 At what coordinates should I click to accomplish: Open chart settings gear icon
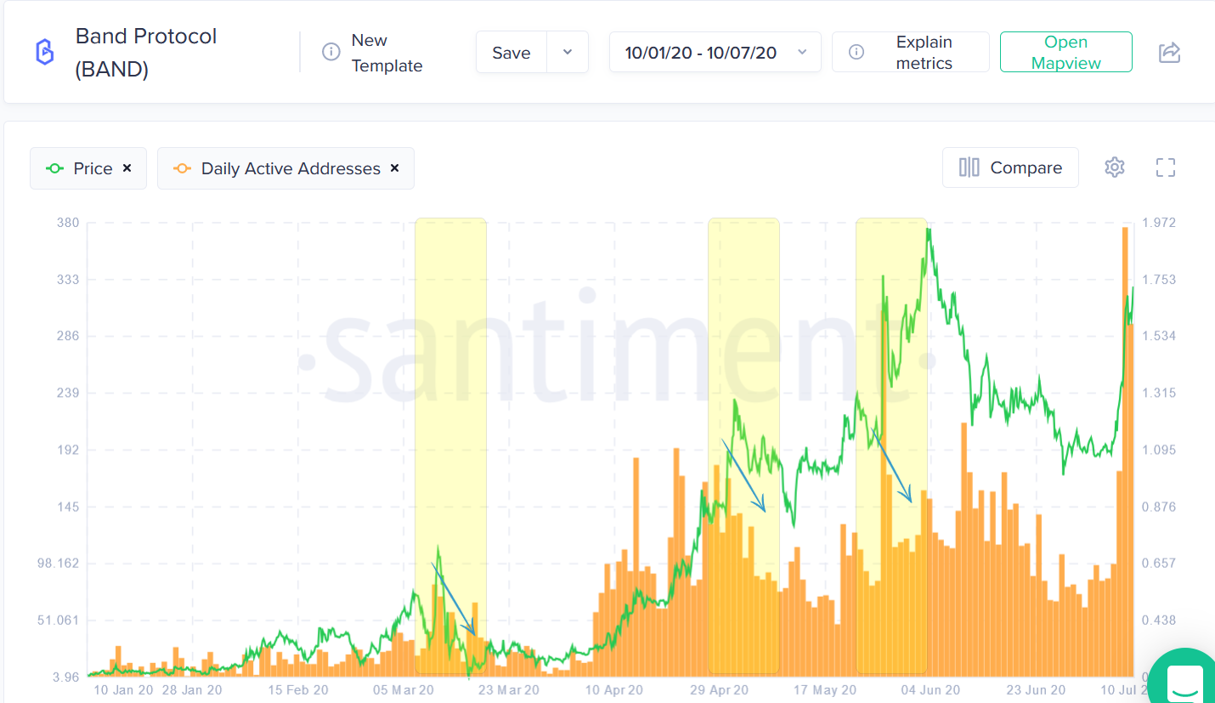(1115, 167)
